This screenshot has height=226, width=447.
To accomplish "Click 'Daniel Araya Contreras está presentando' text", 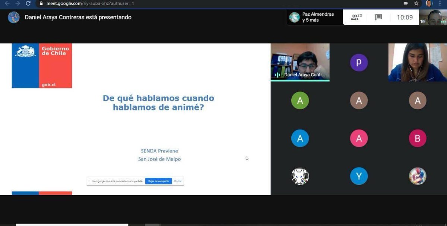I will [x=78, y=17].
